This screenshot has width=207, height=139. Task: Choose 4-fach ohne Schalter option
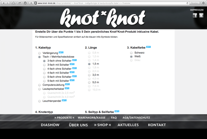(x=44, y=69)
